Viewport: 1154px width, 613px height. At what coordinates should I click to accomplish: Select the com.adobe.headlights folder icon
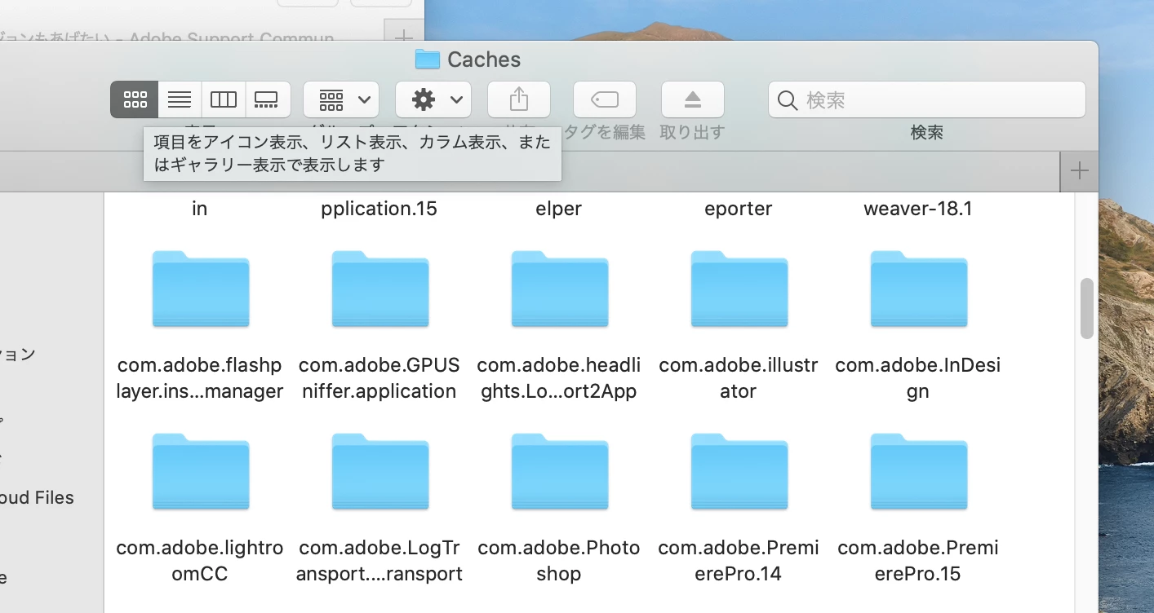coord(560,289)
